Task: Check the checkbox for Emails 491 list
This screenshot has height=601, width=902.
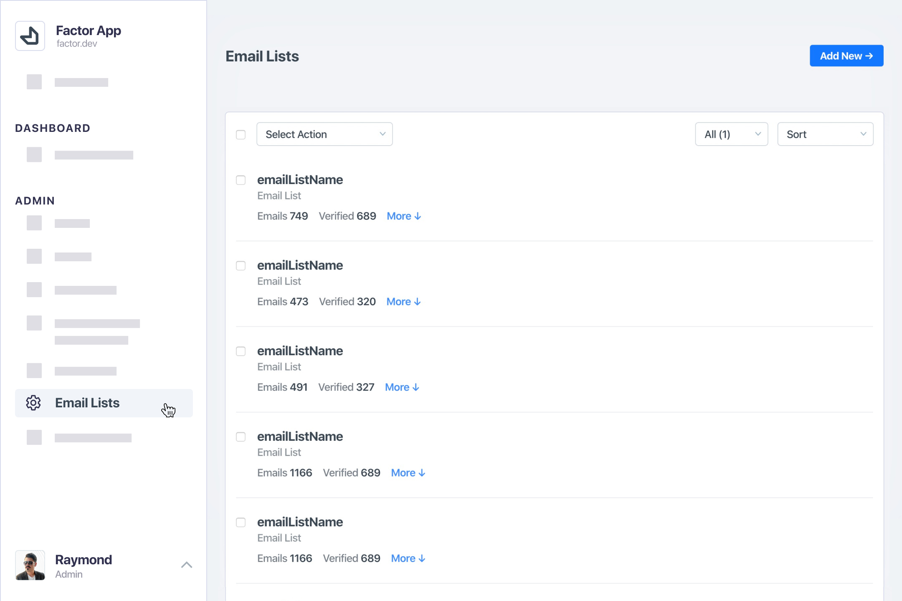Action: click(241, 351)
